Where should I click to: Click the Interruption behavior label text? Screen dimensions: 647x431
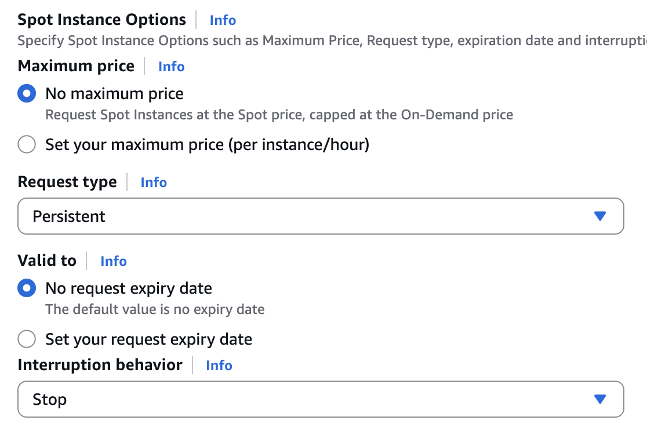tap(100, 365)
